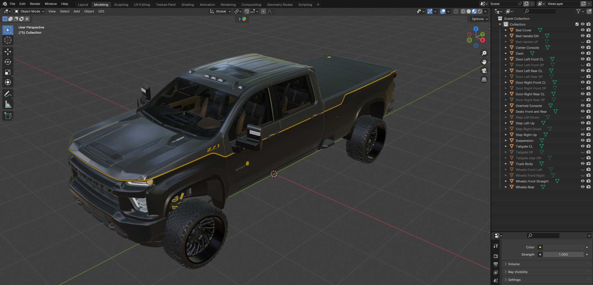Open the Options dropdown

(x=479, y=19)
